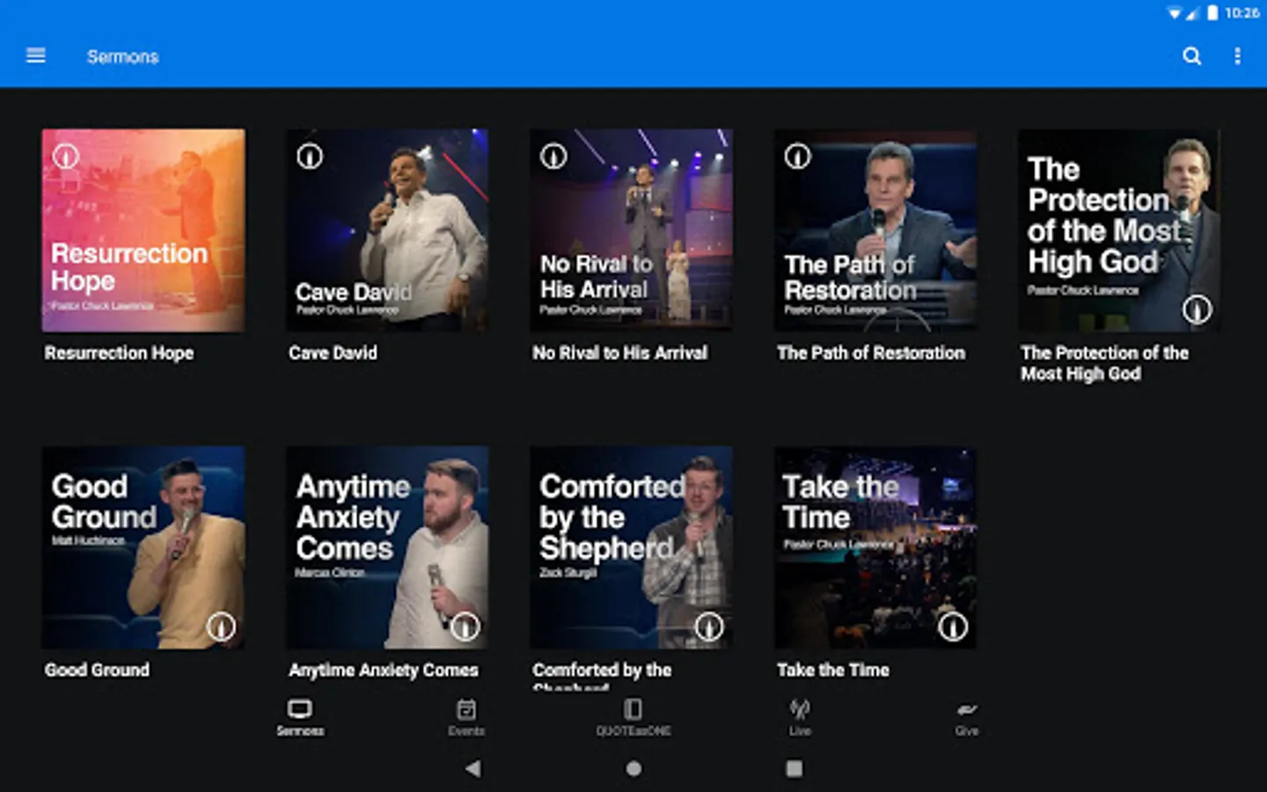Screen dimensions: 1267x792
Task: Tap the Android back navigation button
Action: click(x=473, y=768)
